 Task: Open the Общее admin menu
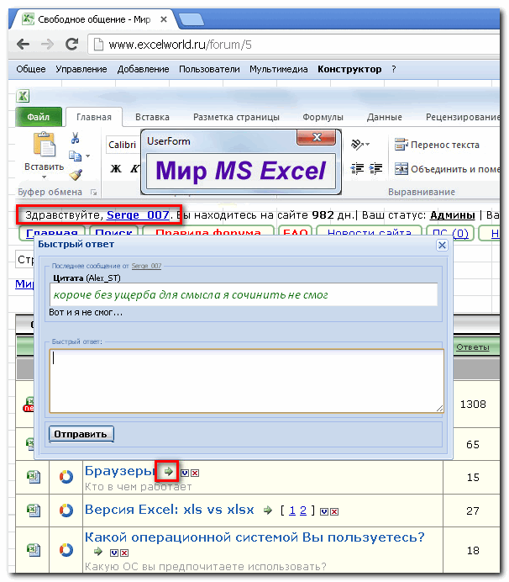coord(31,69)
